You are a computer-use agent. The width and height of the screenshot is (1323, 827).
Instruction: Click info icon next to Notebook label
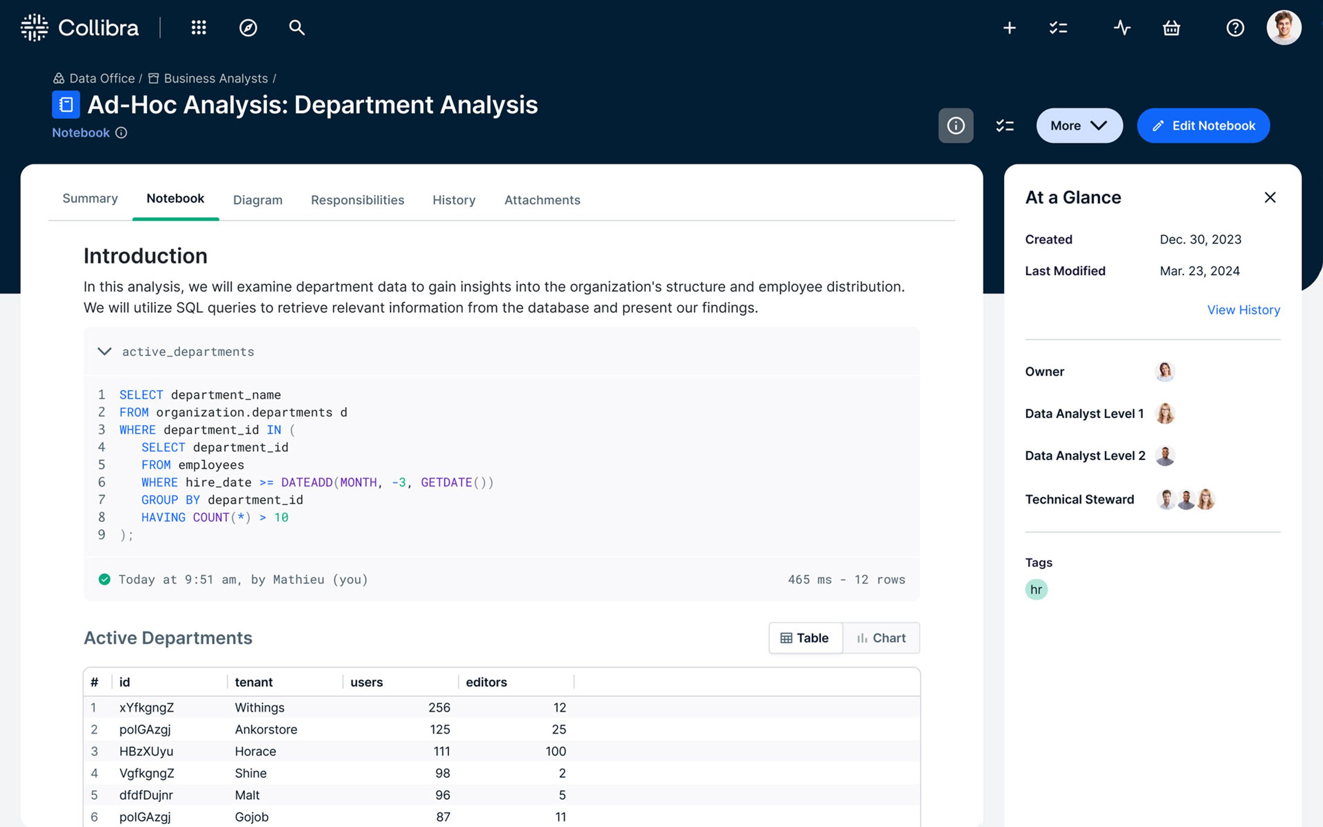121,132
